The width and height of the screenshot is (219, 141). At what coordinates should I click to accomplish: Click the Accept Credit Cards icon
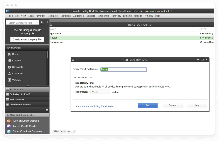9,126
